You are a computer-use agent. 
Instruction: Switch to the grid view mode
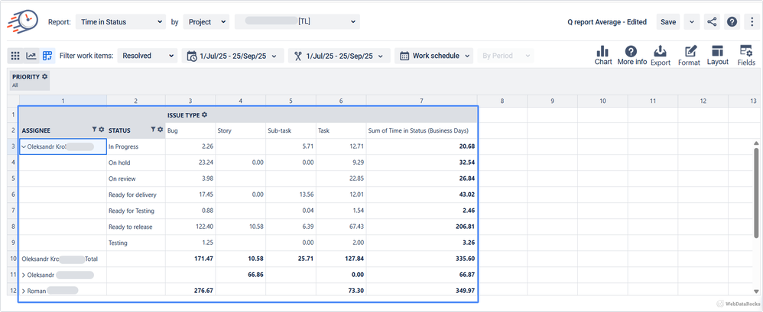coord(15,56)
